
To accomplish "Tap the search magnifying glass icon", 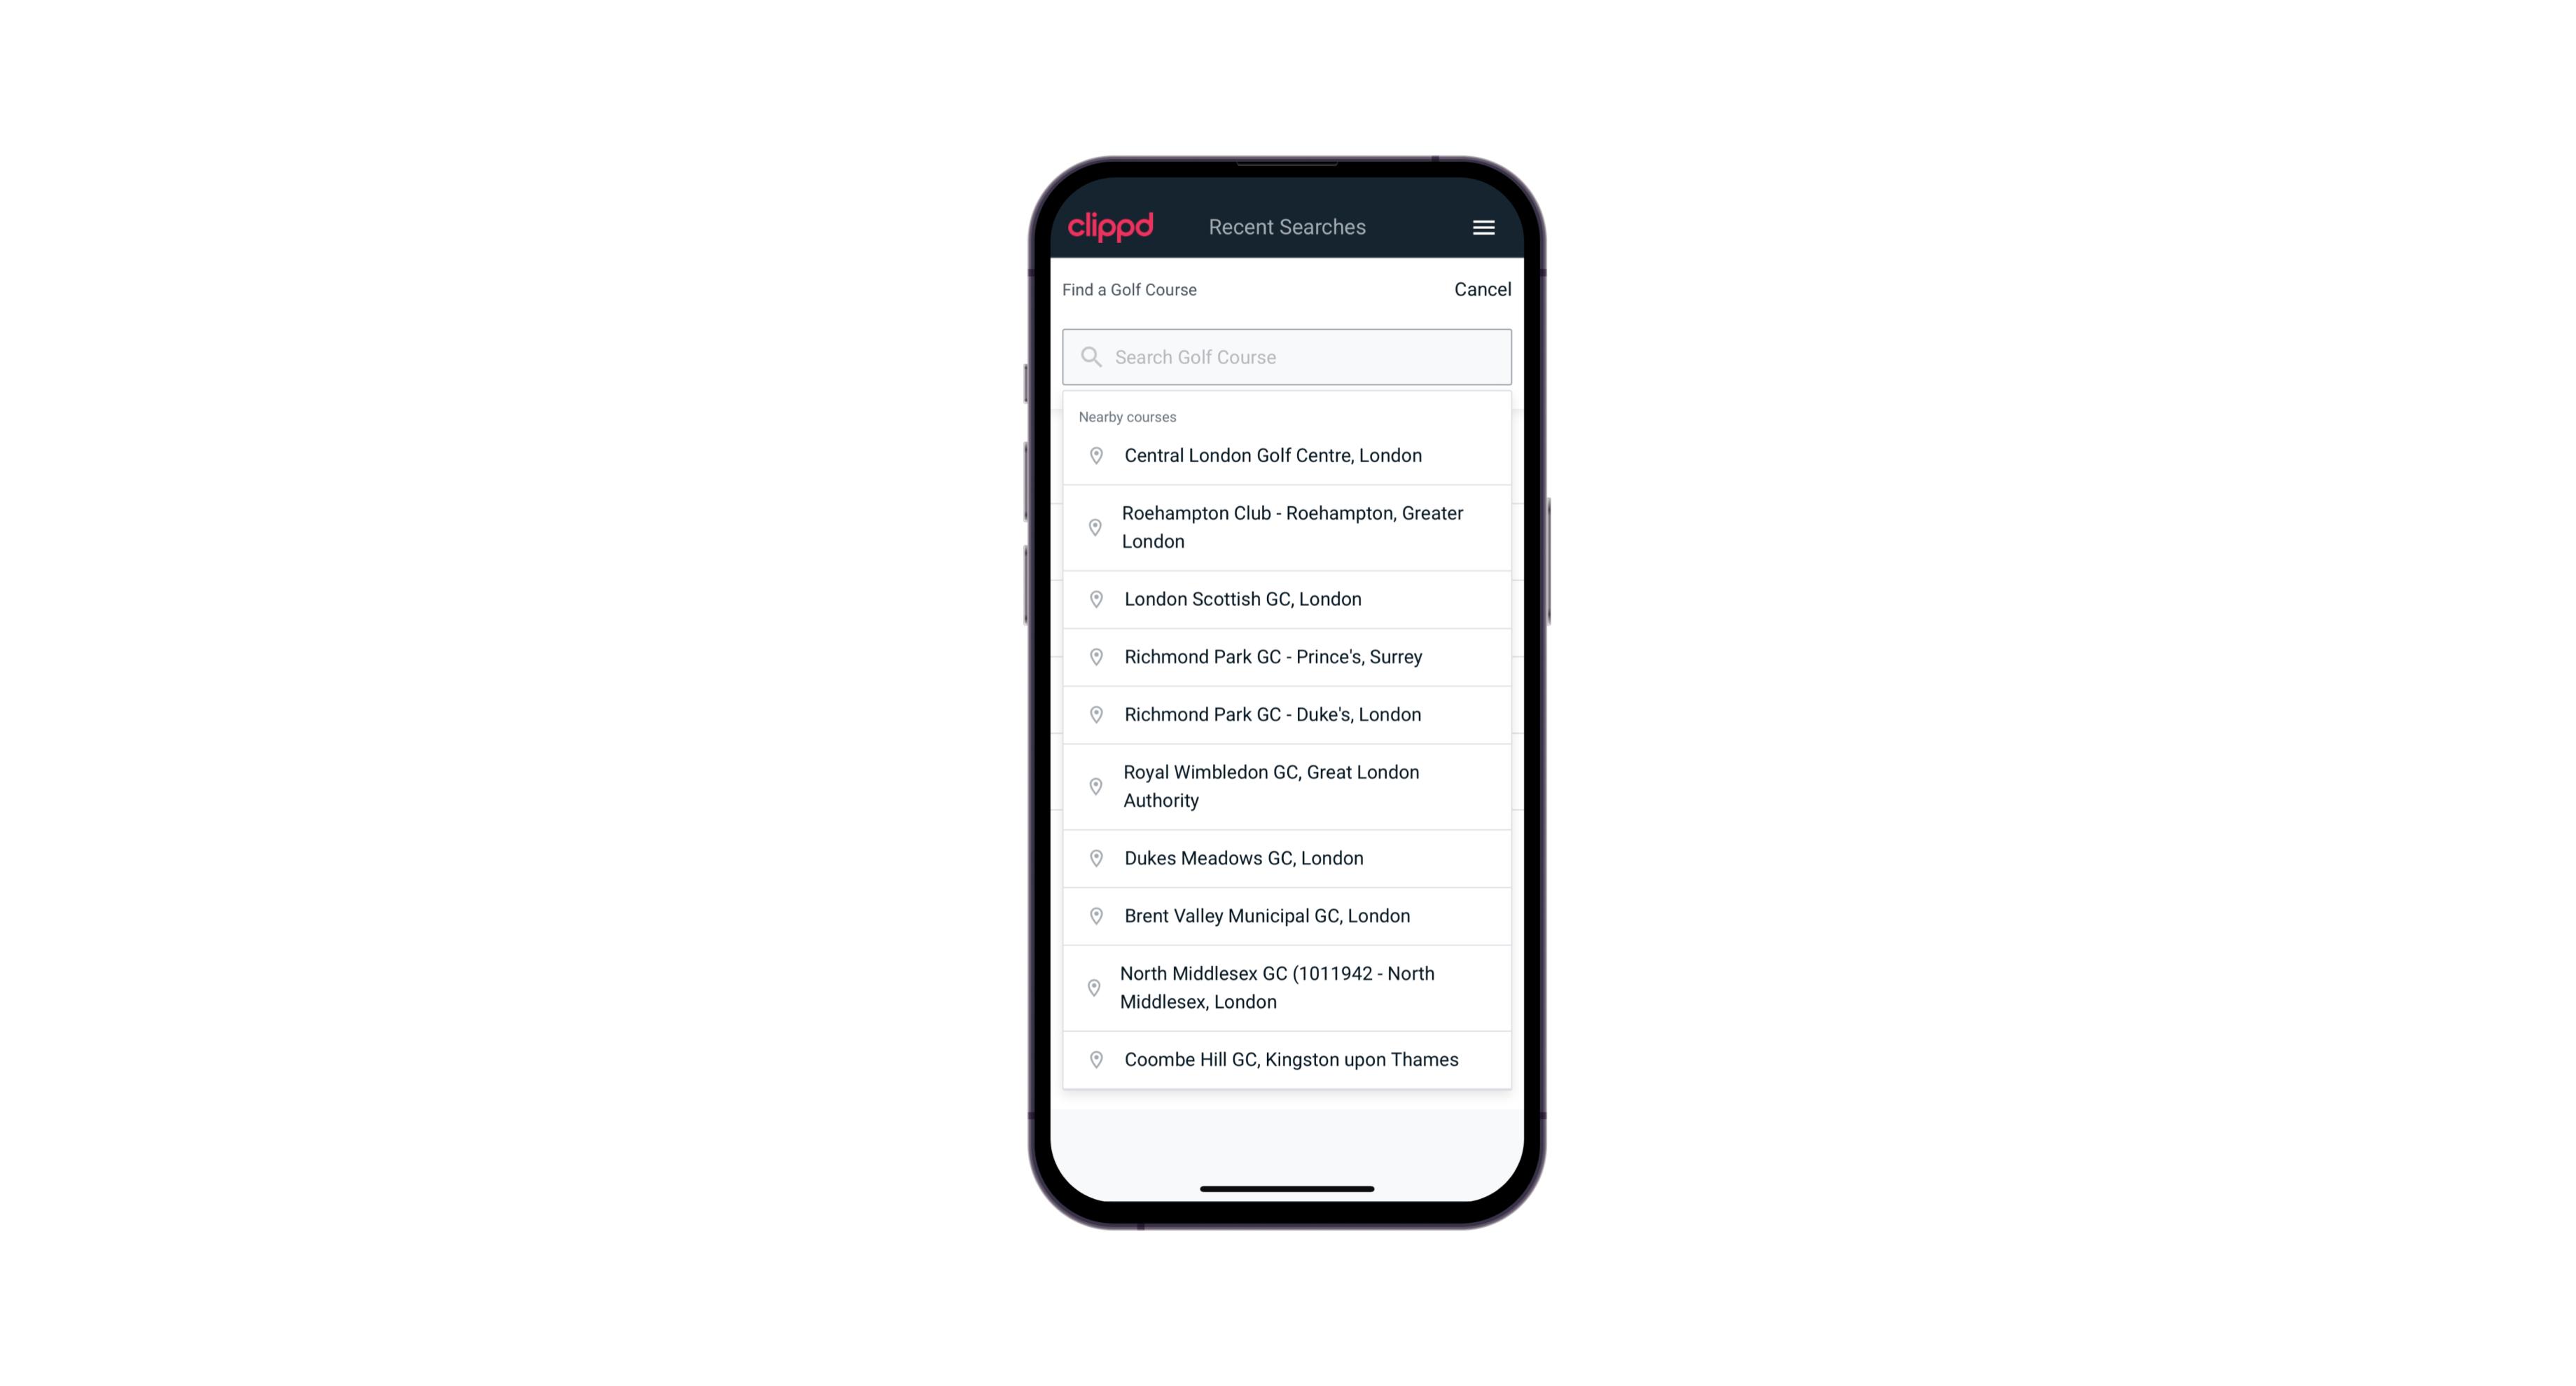I will [1090, 355].
